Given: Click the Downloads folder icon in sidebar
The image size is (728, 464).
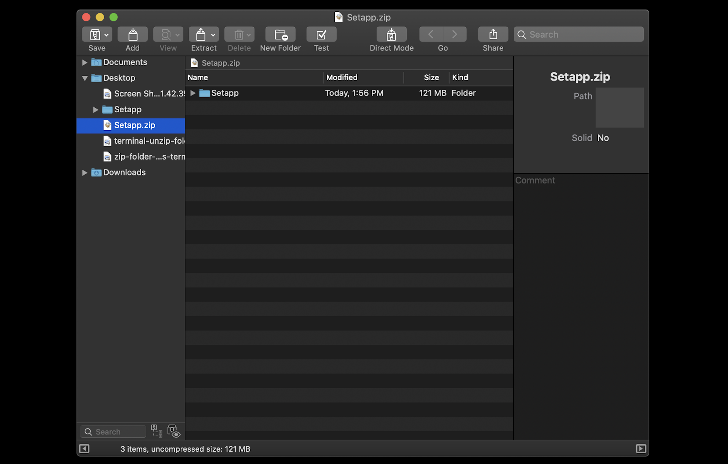Looking at the screenshot, I should [96, 172].
